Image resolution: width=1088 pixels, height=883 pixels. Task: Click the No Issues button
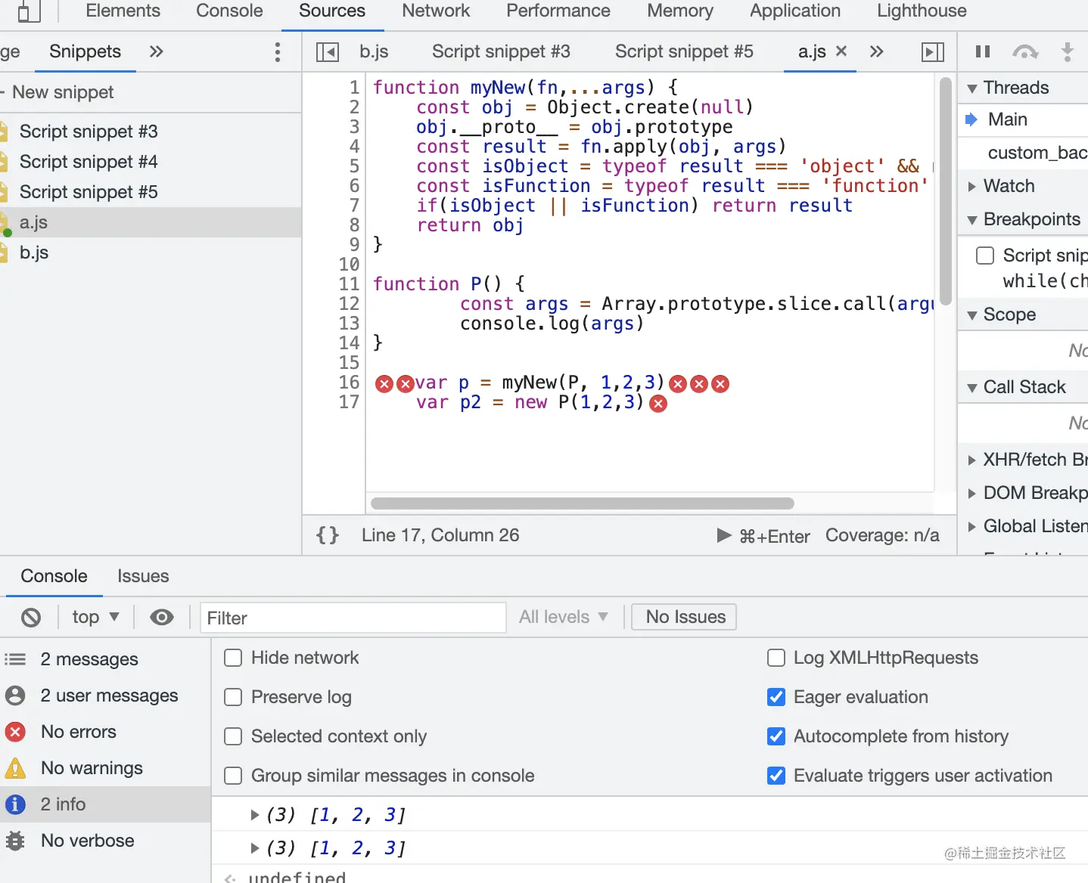tap(685, 617)
